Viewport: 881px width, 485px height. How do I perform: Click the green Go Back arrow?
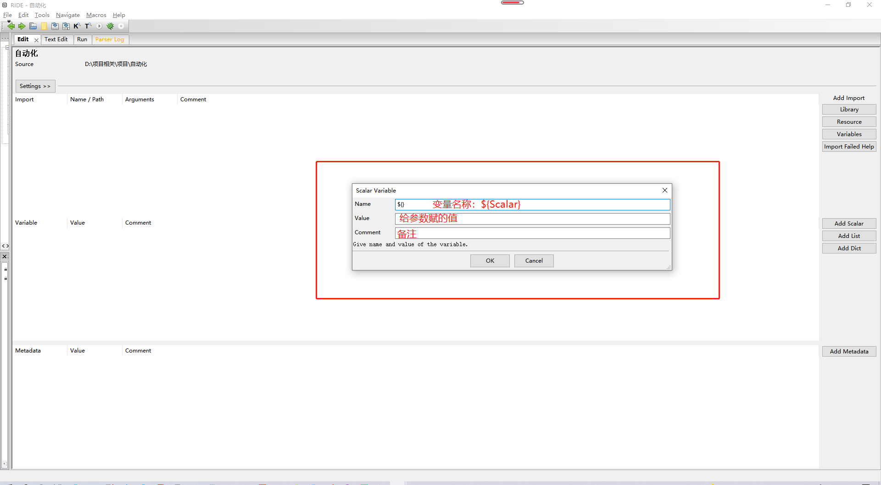[x=11, y=26]
